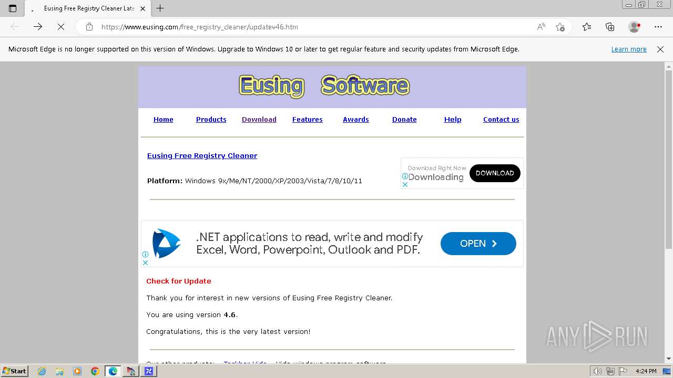Image resolution: width=673 pixels, height=378 pixels.
Task: Click the blue taskbar icon right of Edge group
Action: (x=149, y=371)
